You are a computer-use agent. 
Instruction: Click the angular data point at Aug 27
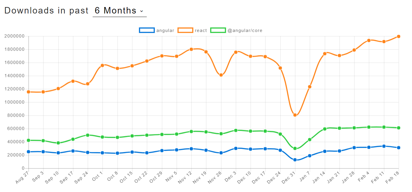pyautogui.click(x=28, y=152)
